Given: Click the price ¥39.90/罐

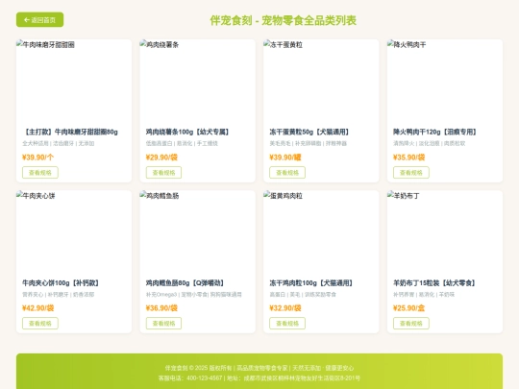Looking at the screenshot, I should coord(285,158).
